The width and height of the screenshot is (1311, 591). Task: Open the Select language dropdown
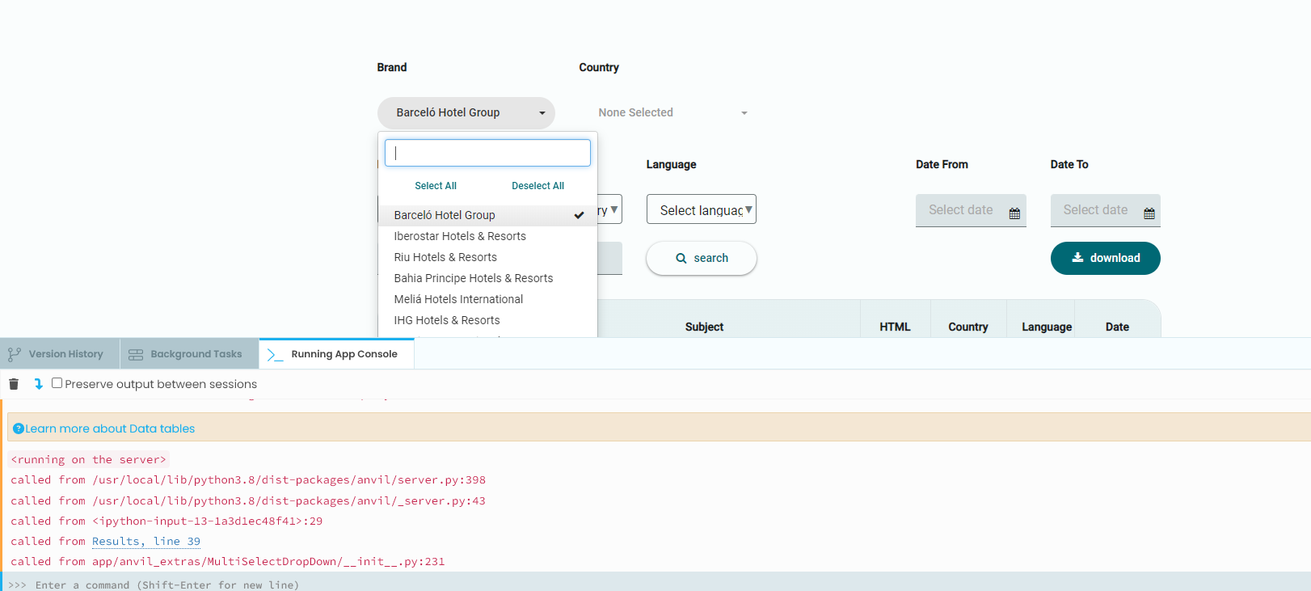[702, 209]
